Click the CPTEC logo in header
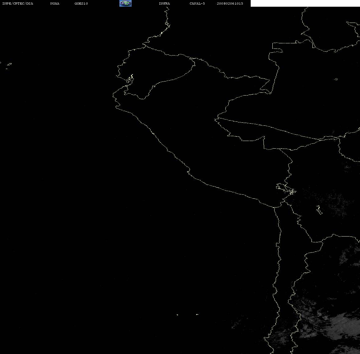The height and width of the screenshot is (354, 360). tap(125, 3)
